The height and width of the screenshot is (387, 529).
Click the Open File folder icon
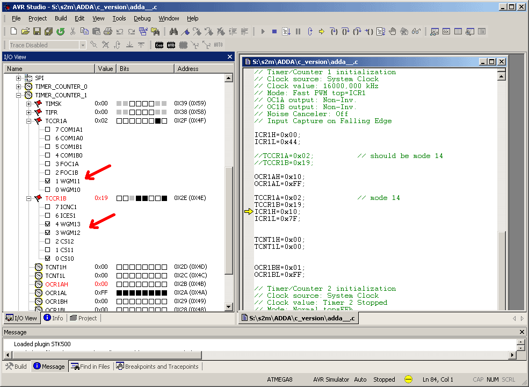click(x=25, y=31)
